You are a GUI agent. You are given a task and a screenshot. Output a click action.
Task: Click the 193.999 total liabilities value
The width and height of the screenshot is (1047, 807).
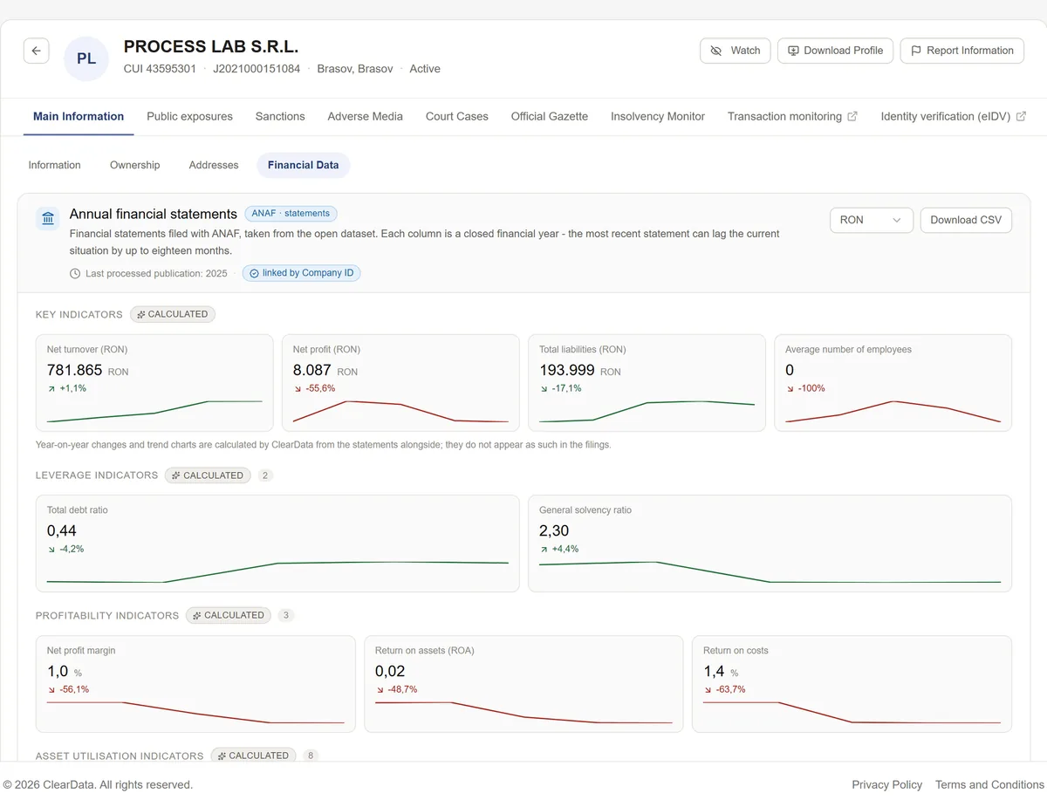pyautogui.click(x=567, y=370)
